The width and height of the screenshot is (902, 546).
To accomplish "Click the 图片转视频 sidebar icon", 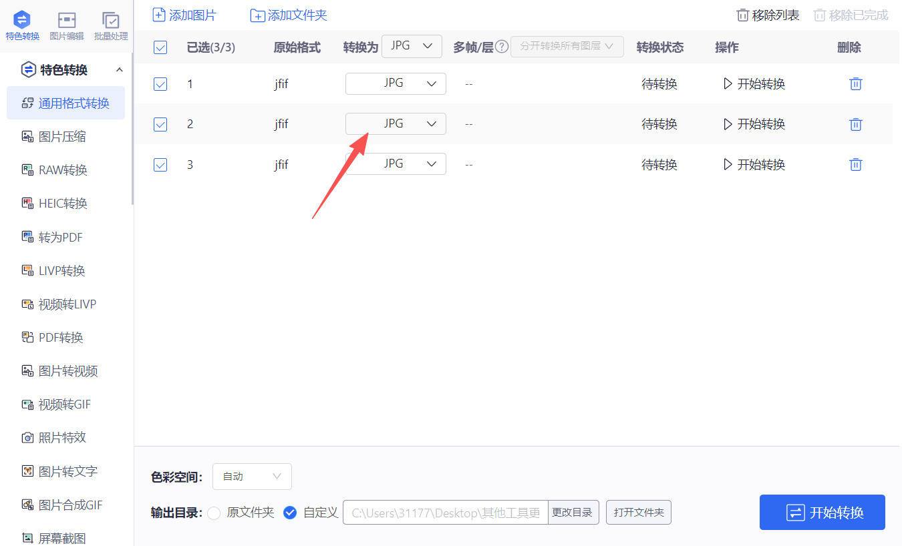I will 27,371.
